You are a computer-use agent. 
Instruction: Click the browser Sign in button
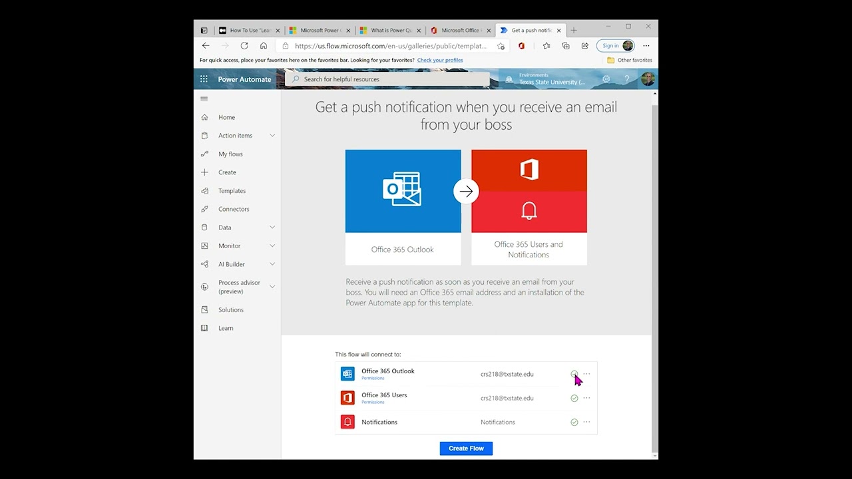click(x=615, y=46)
